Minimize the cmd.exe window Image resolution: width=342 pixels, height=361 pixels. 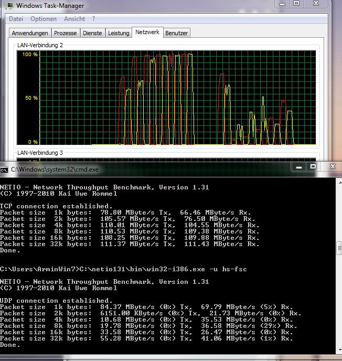(299, 167)
